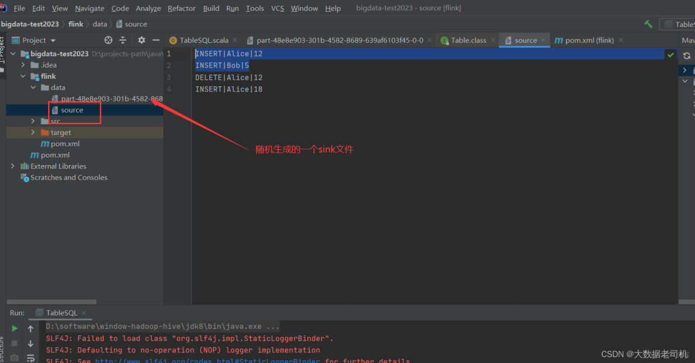Viewport: 695px width, 363px height.
Task: Open the Maven tool window
Action: (689, 40)
